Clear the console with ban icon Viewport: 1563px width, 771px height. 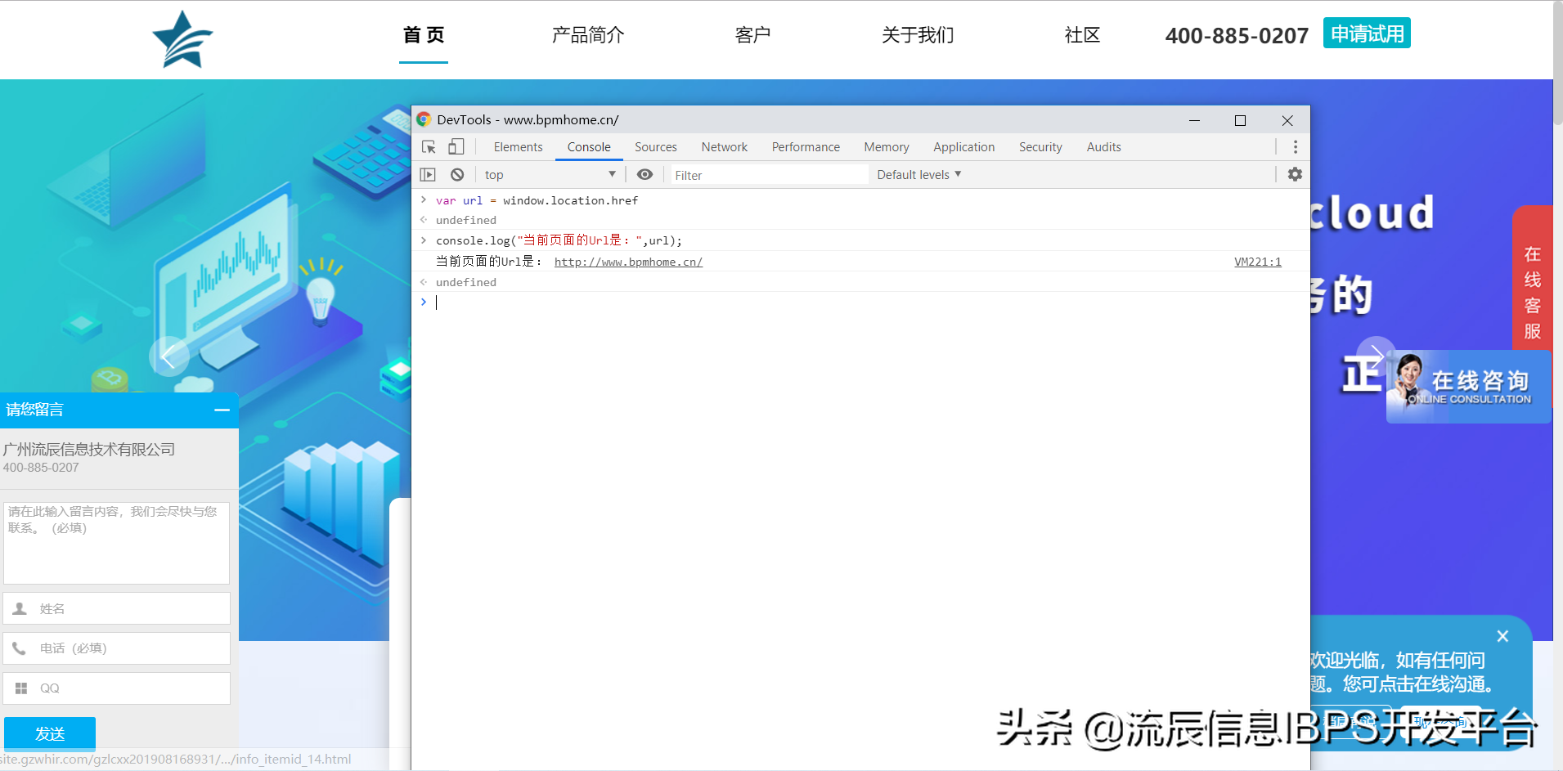[x=457, y=175]
